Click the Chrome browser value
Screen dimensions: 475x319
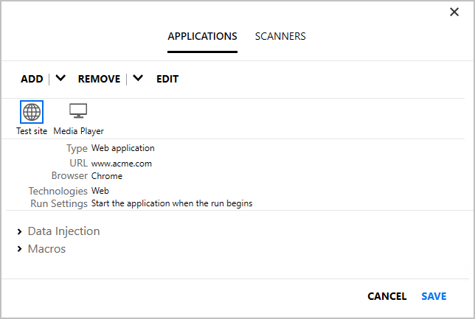(107, 176)
